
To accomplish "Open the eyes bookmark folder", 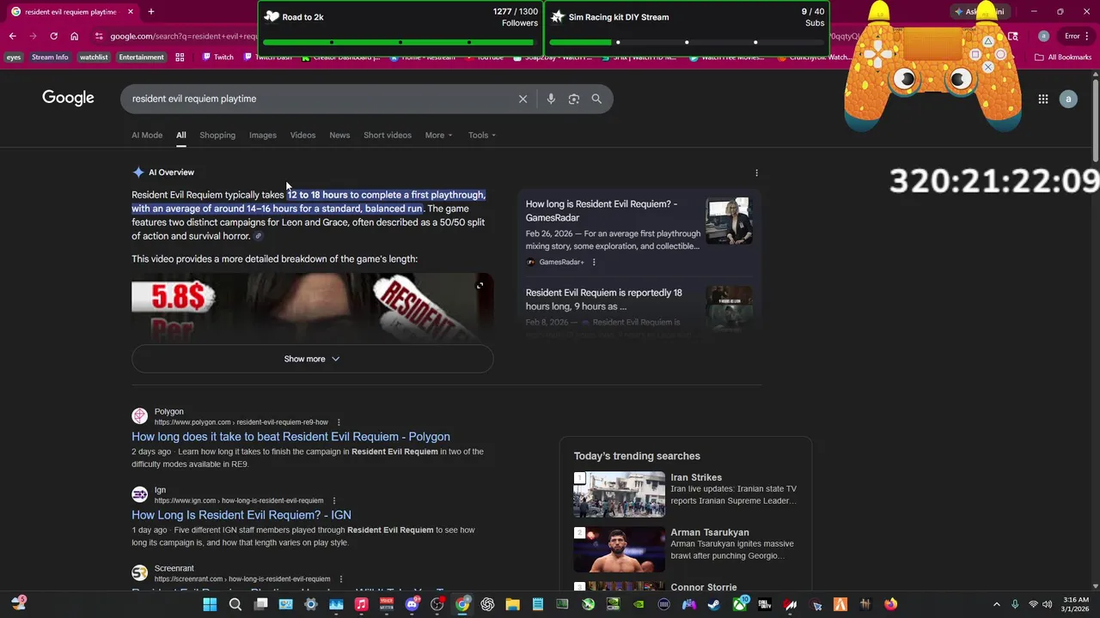I will pyautogui.click(x=13, y=58).
